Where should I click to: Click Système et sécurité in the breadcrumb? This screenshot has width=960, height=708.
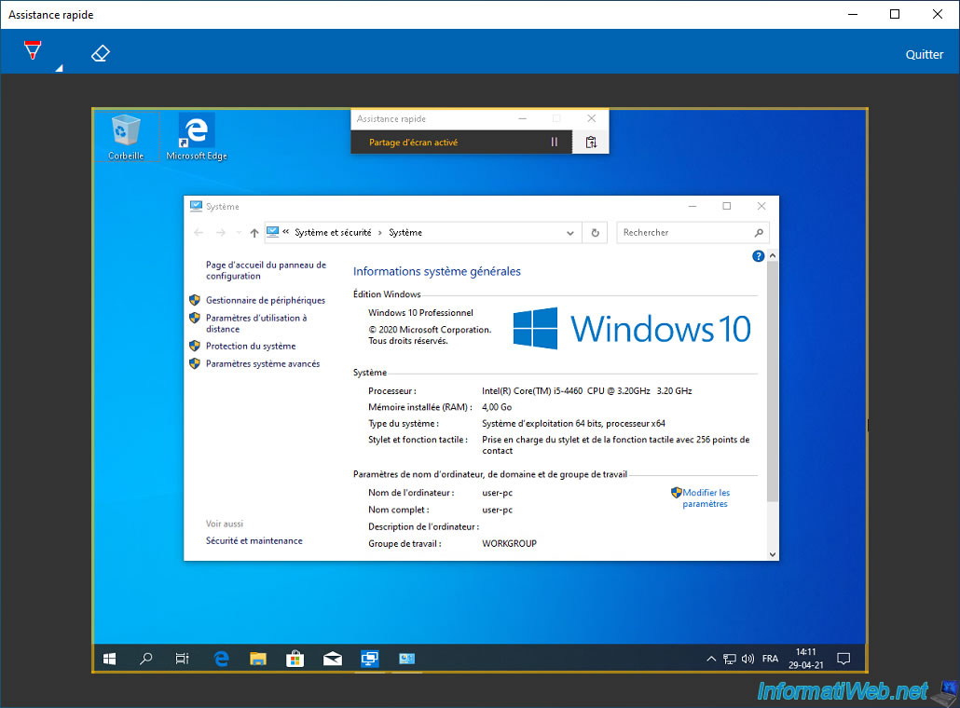click(333, 233)
